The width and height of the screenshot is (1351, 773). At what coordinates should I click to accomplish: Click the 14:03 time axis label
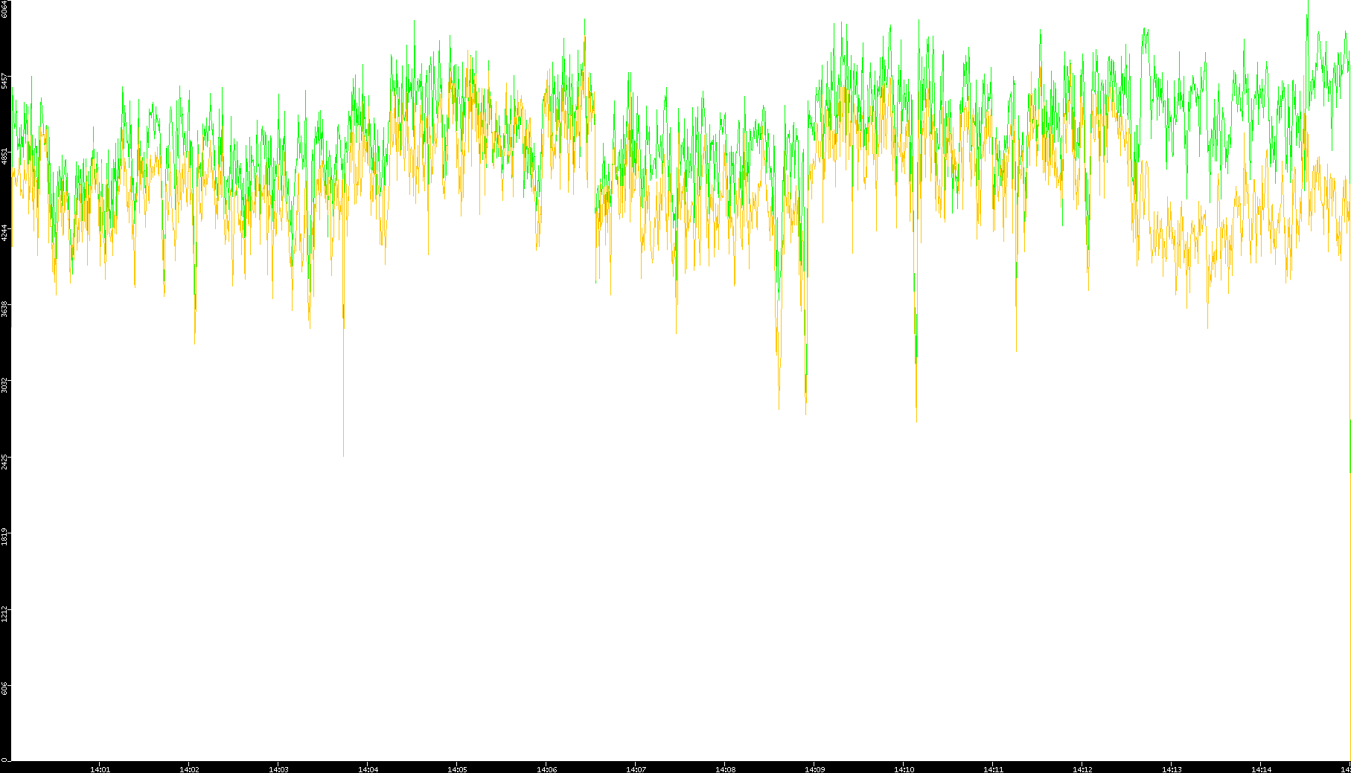(x=278, y=769)
